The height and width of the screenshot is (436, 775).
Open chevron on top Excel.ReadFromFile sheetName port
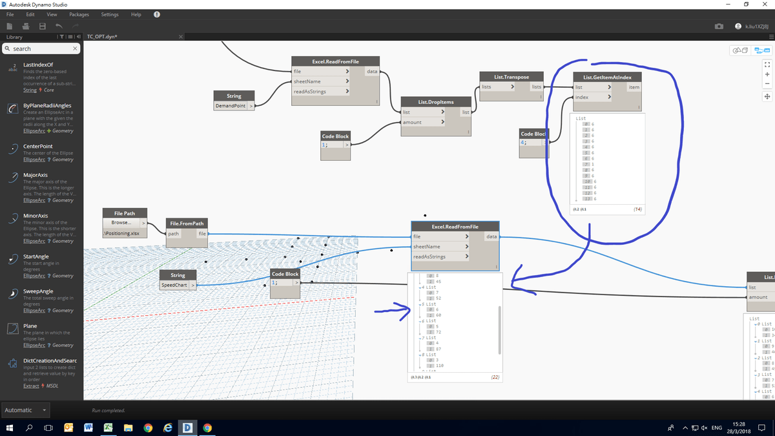click(347, 81)
